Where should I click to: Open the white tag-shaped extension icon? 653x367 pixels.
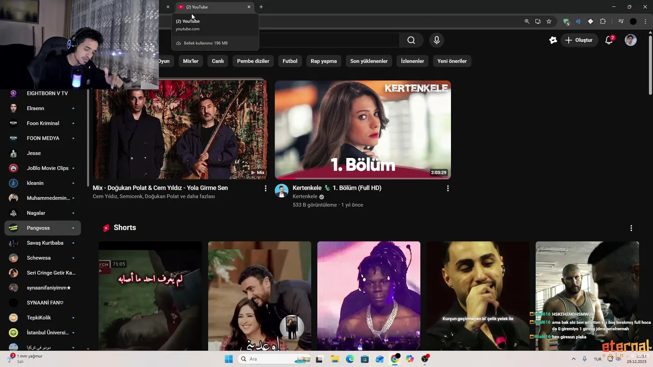coord(590,21)
